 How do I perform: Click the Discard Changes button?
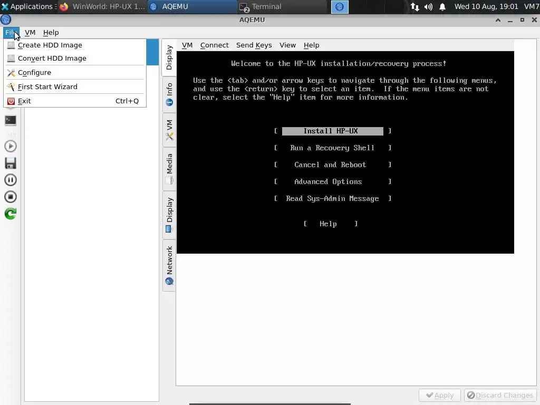coord(500,396)
